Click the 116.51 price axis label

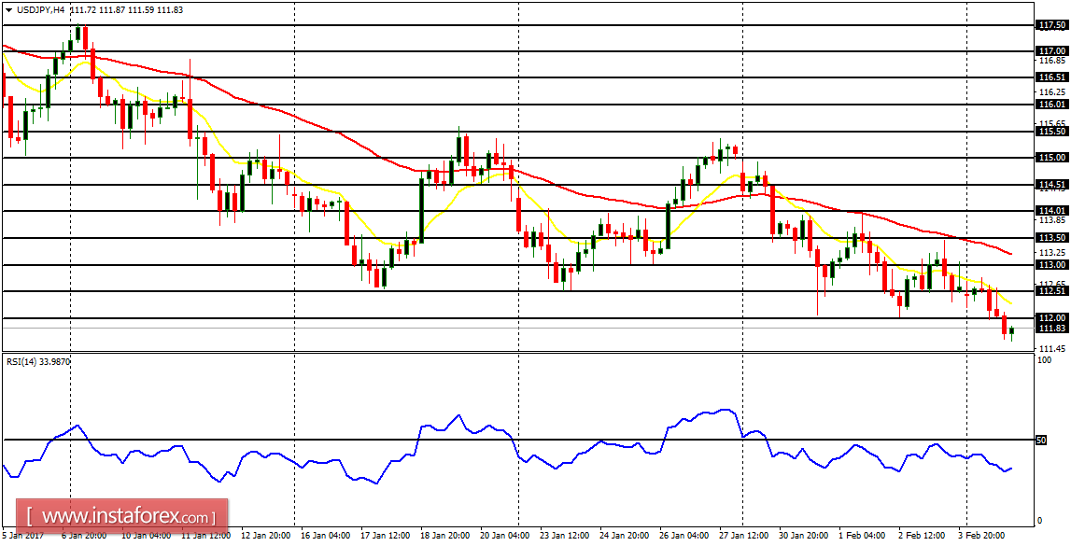[x=1051, y=75]
